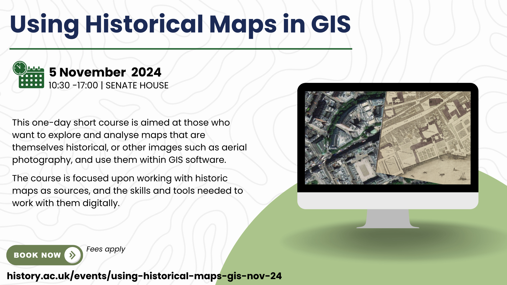Click the green calendar icon

[x=31, y=79]
